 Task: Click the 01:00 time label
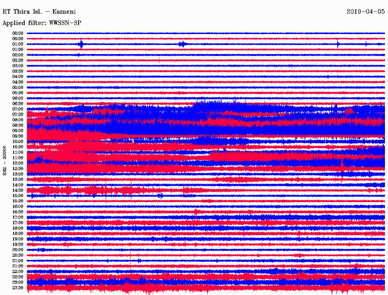click(x=18, y=44)
